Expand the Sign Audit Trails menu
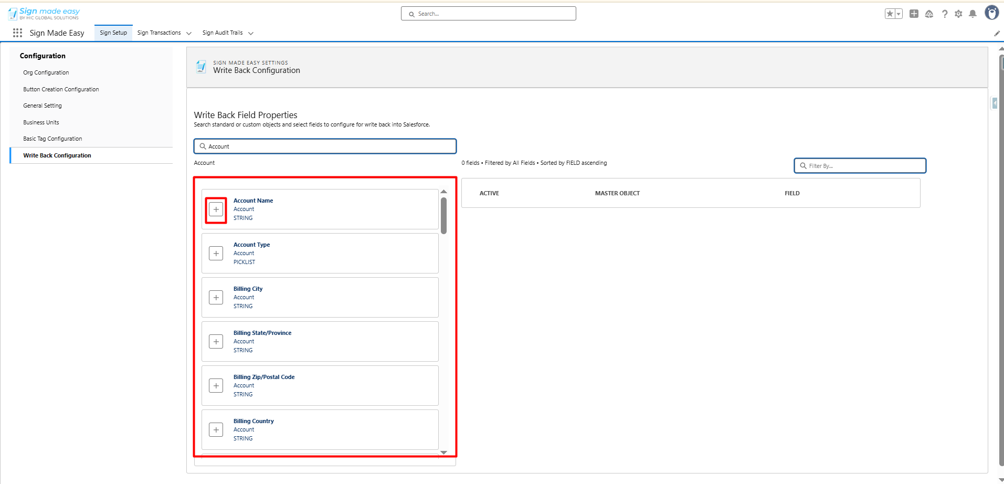 click(251, 33)
